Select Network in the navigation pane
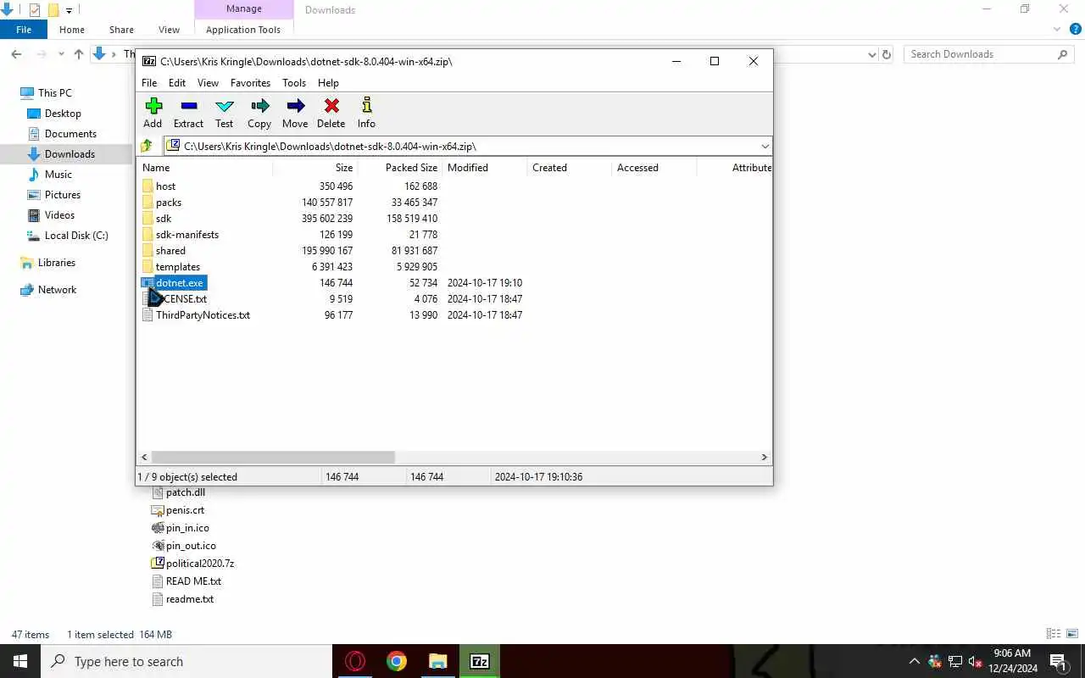This screenshot has height=678, width=1085. (x=57, y=290)
